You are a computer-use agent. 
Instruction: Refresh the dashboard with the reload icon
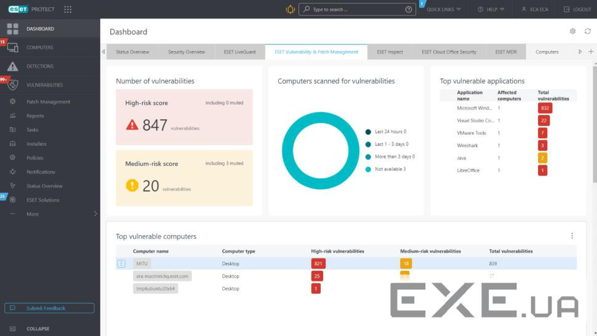click(x=588, y=31)
